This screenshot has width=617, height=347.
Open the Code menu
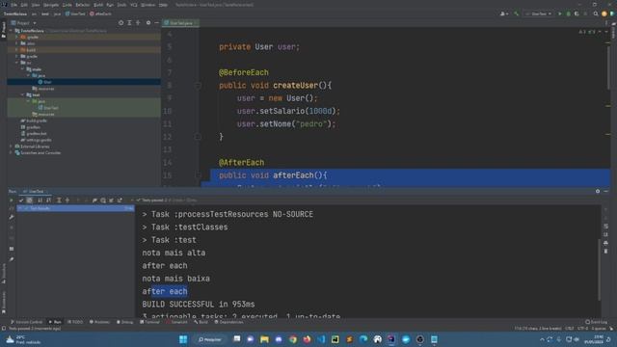click(67, 5)
